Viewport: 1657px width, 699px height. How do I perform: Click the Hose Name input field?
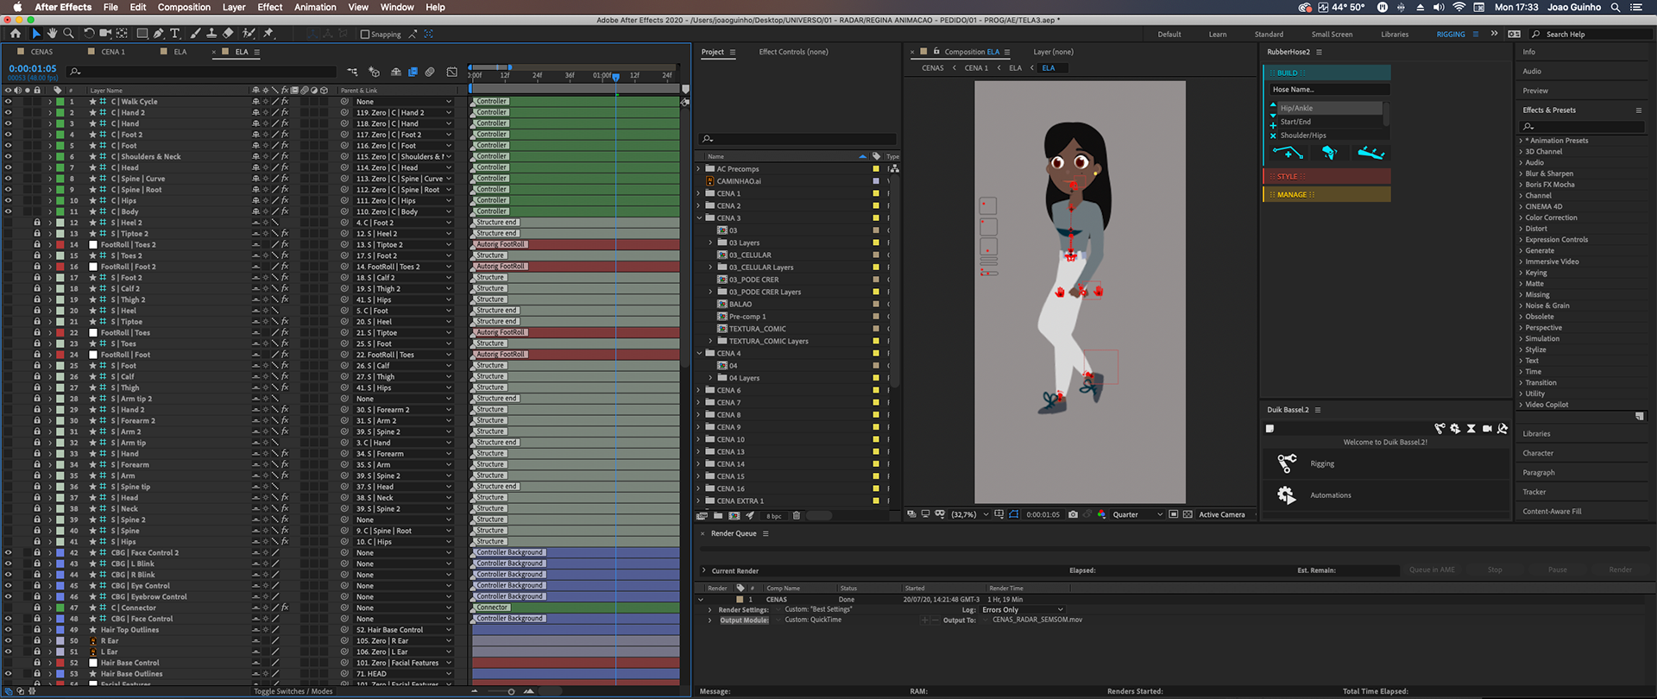coord(1328,90)
